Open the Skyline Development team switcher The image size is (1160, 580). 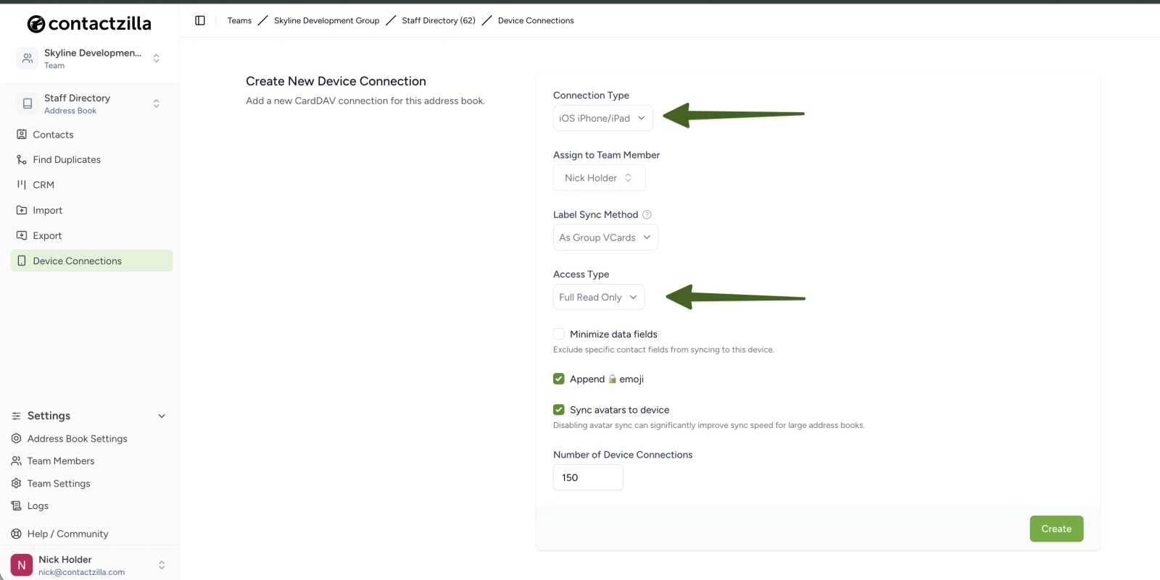pyautogui.click(x=91, y=58)
